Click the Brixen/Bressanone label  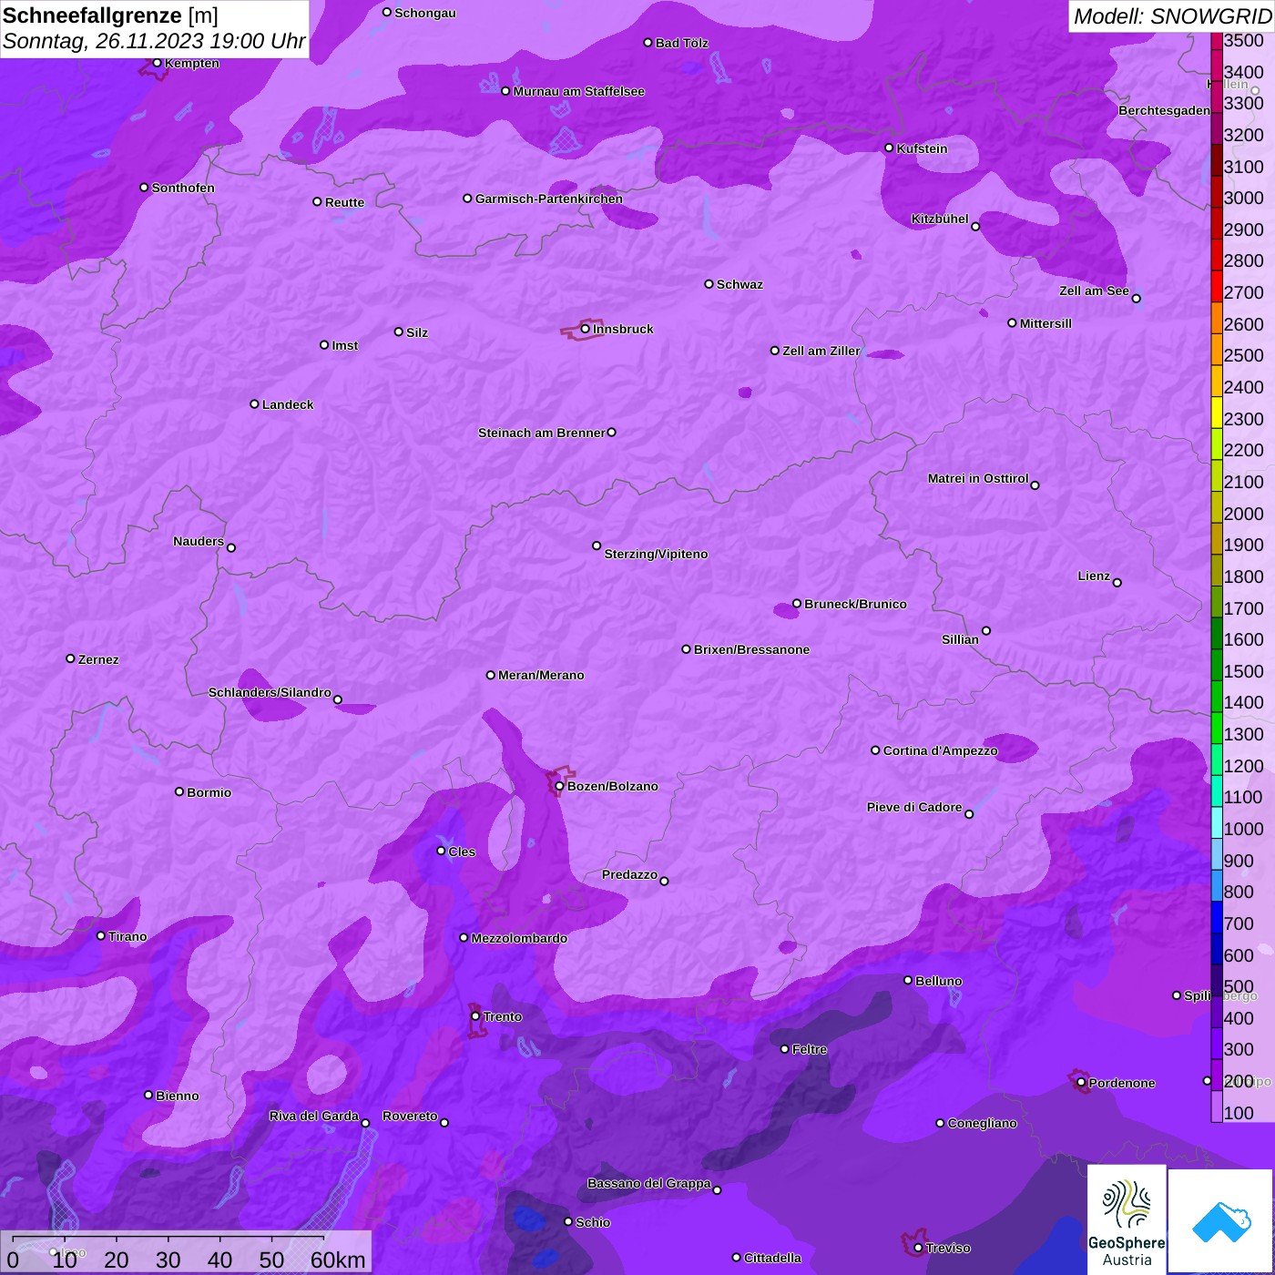(x=751, y=649)
